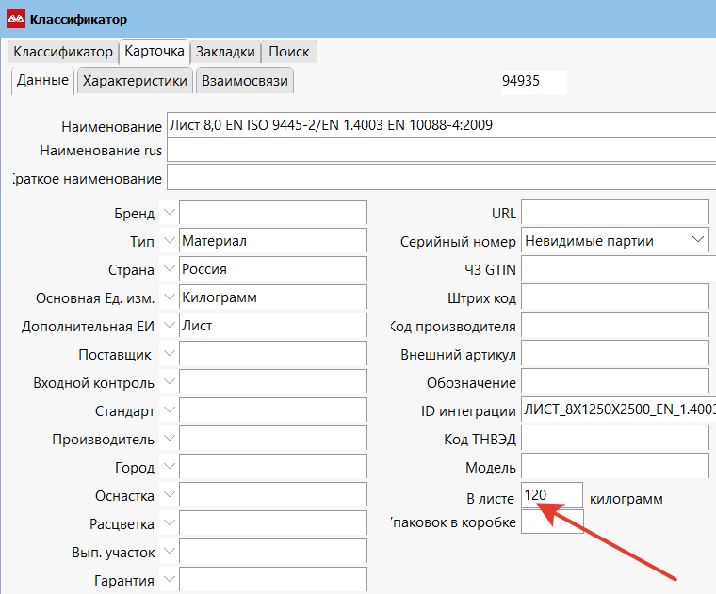Focus the Наименование rus field
This screenshot has width=716, height=594.
pos(441,151)
